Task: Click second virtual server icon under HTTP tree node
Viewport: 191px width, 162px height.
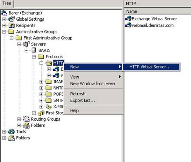Action: 56,75
